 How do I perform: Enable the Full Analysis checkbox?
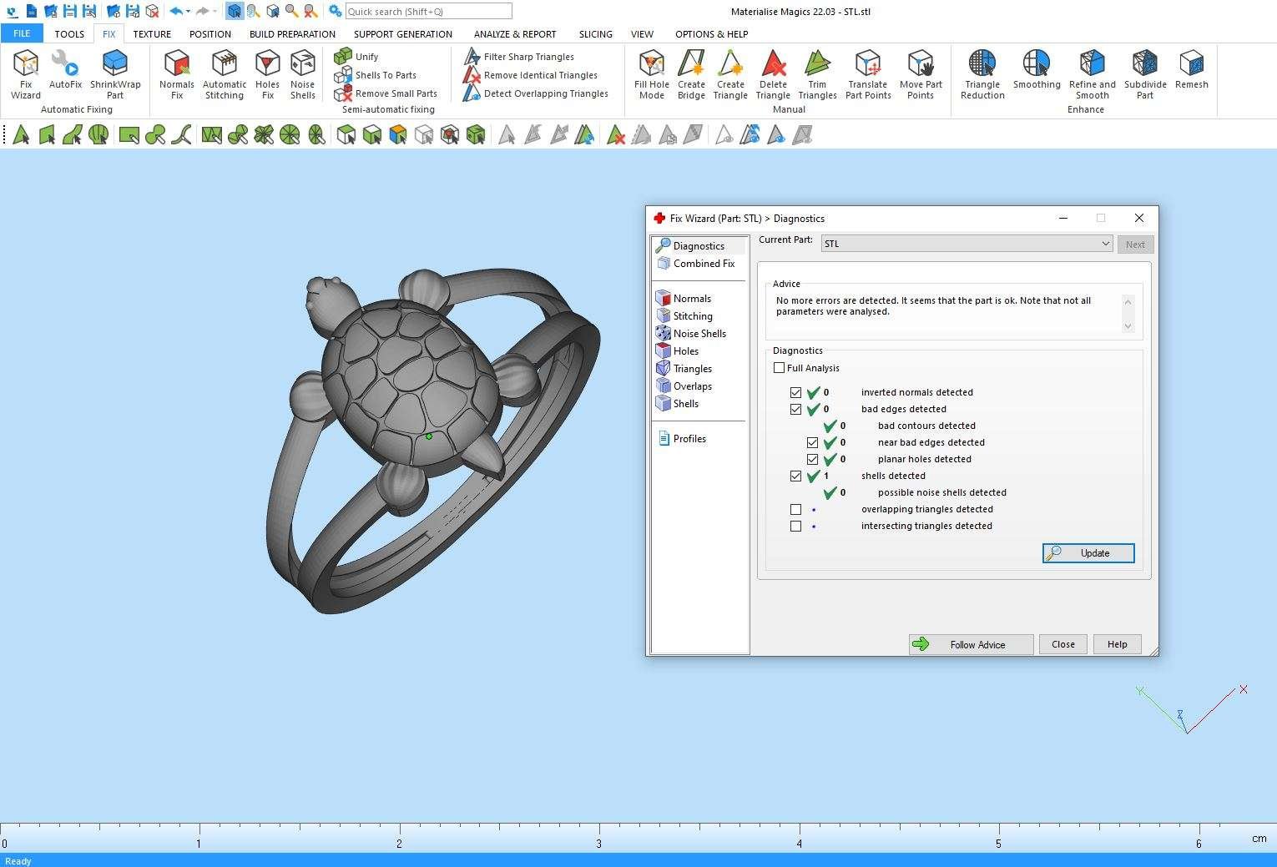(780, 368)
